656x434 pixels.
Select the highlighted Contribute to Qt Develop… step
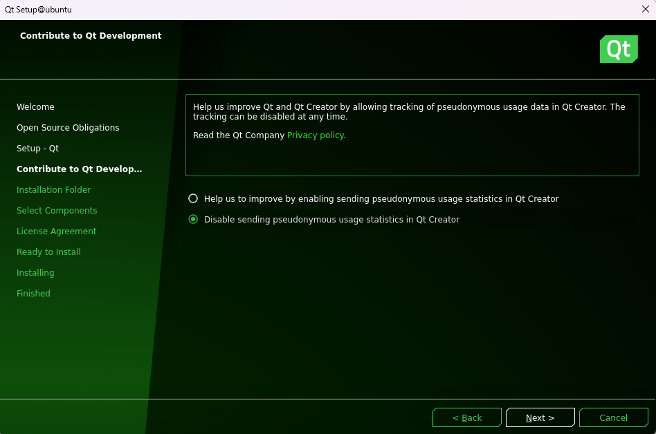[x=79, y=169]
